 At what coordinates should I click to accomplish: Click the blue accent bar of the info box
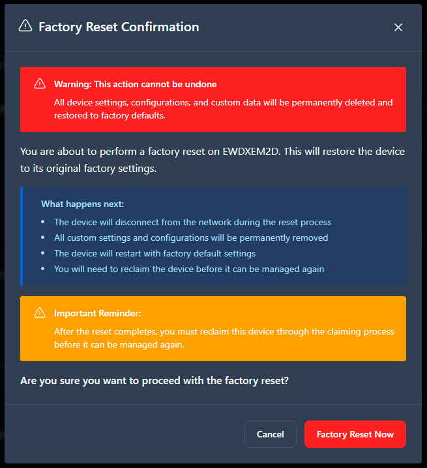pos(22,236)
